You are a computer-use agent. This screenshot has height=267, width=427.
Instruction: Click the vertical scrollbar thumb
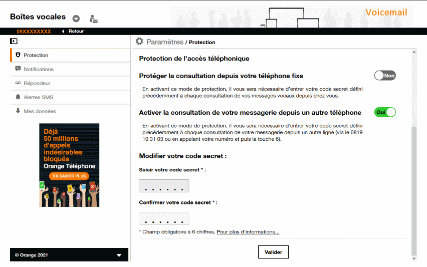tap(414, 191)
